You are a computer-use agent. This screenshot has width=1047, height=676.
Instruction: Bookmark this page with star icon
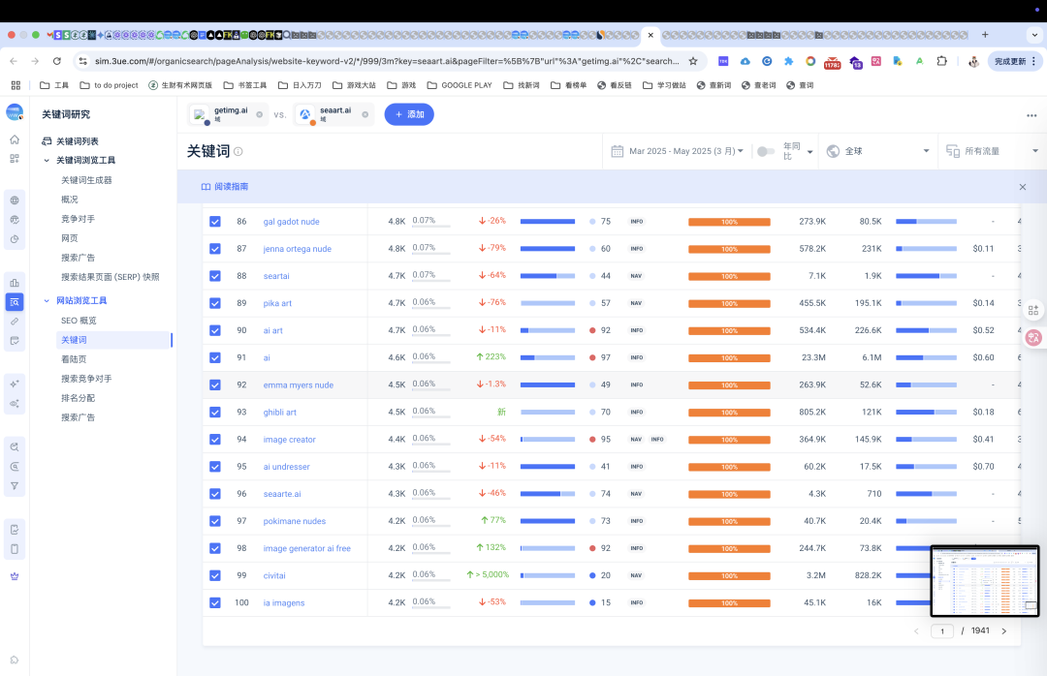[693, 61]
